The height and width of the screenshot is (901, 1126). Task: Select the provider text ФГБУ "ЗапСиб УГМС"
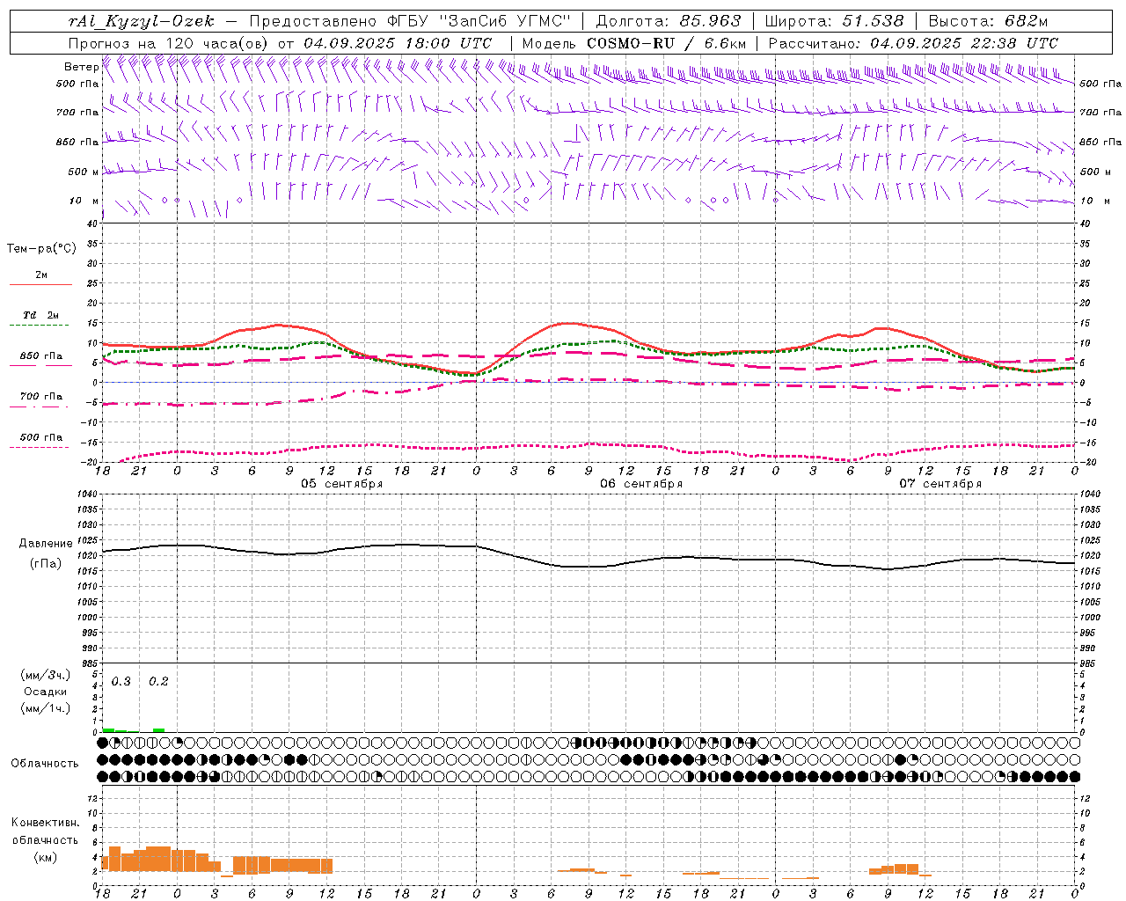(478, 21)
